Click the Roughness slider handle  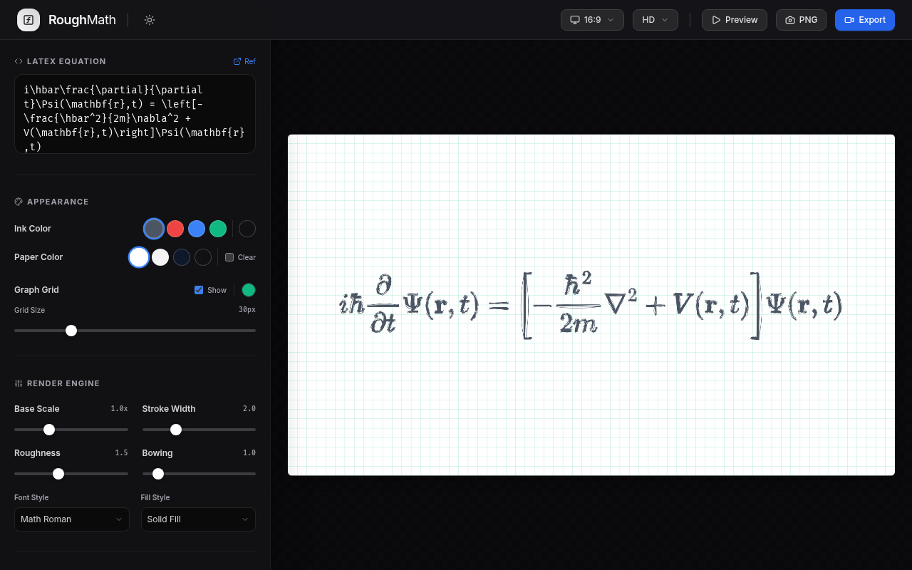pyautogui.click(x=58, y=474)
